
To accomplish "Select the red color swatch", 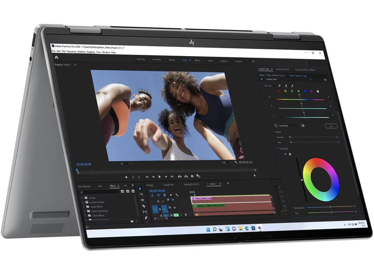I will tap(279, 91).
